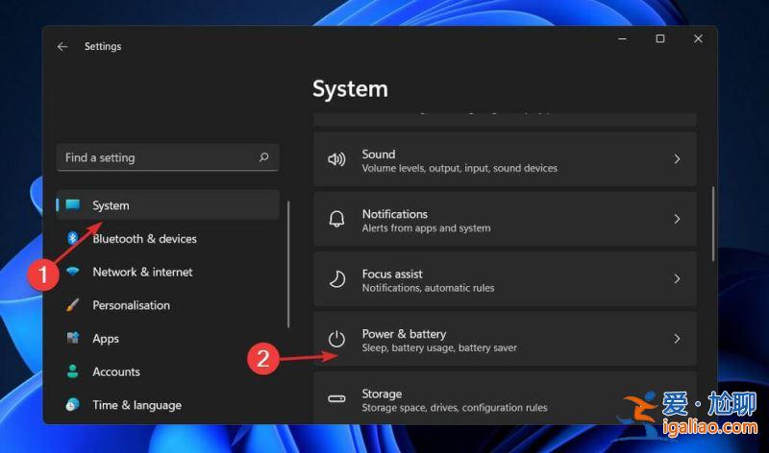769x453 pixels.
Task: Open Power & battery settings card
Action: [505, 339]
